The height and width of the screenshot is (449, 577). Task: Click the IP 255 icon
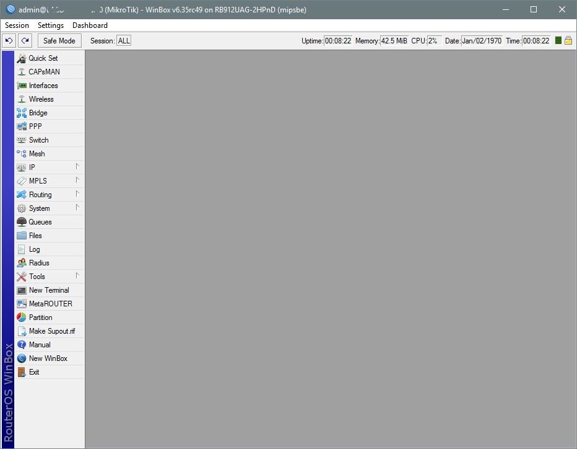click(22, 167)
